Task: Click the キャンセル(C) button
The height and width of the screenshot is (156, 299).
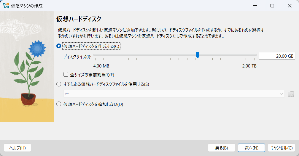Action: point(281,148)
